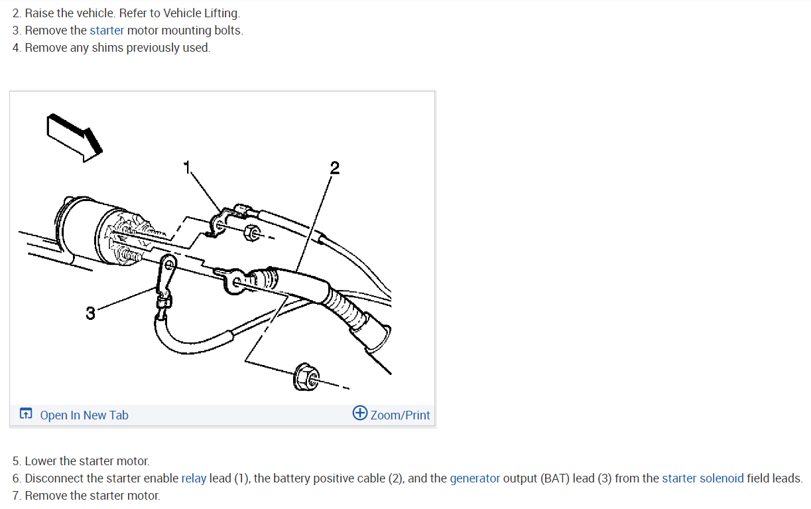Follow the starter link in step 3
The width and height of the screenshot is (811, 509).
click(107, 31)
